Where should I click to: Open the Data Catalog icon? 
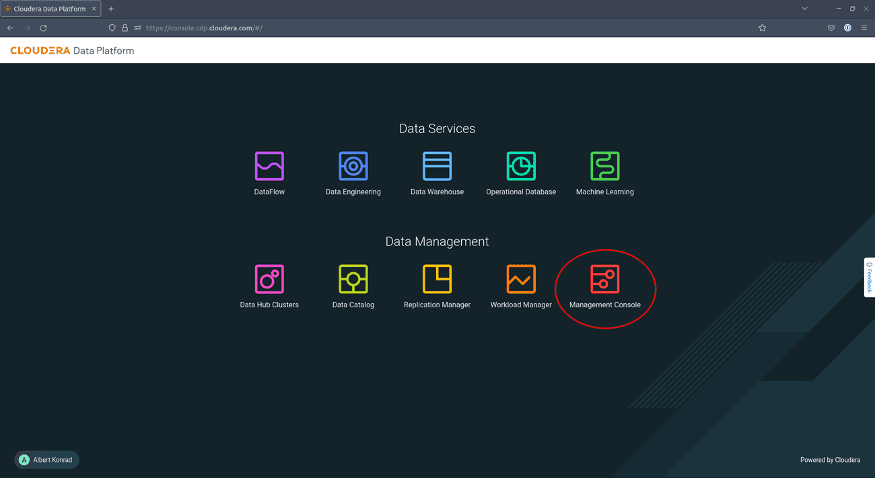click(x=353, y=279)
